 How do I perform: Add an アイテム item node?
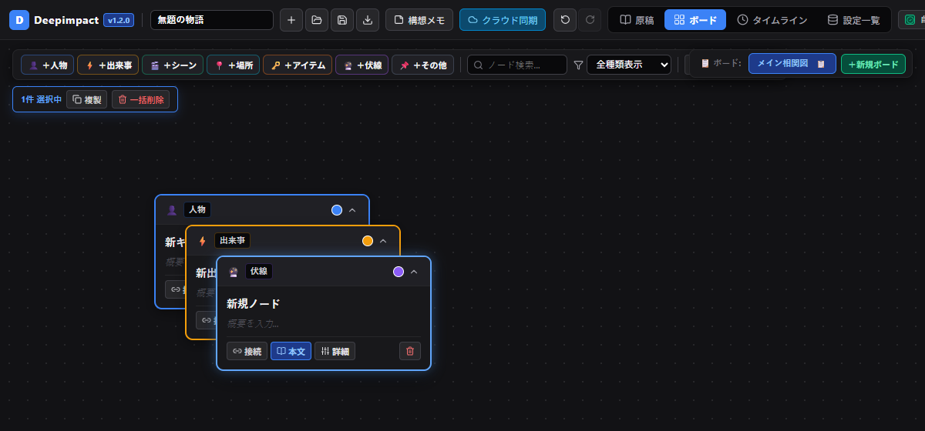point(298,65)
